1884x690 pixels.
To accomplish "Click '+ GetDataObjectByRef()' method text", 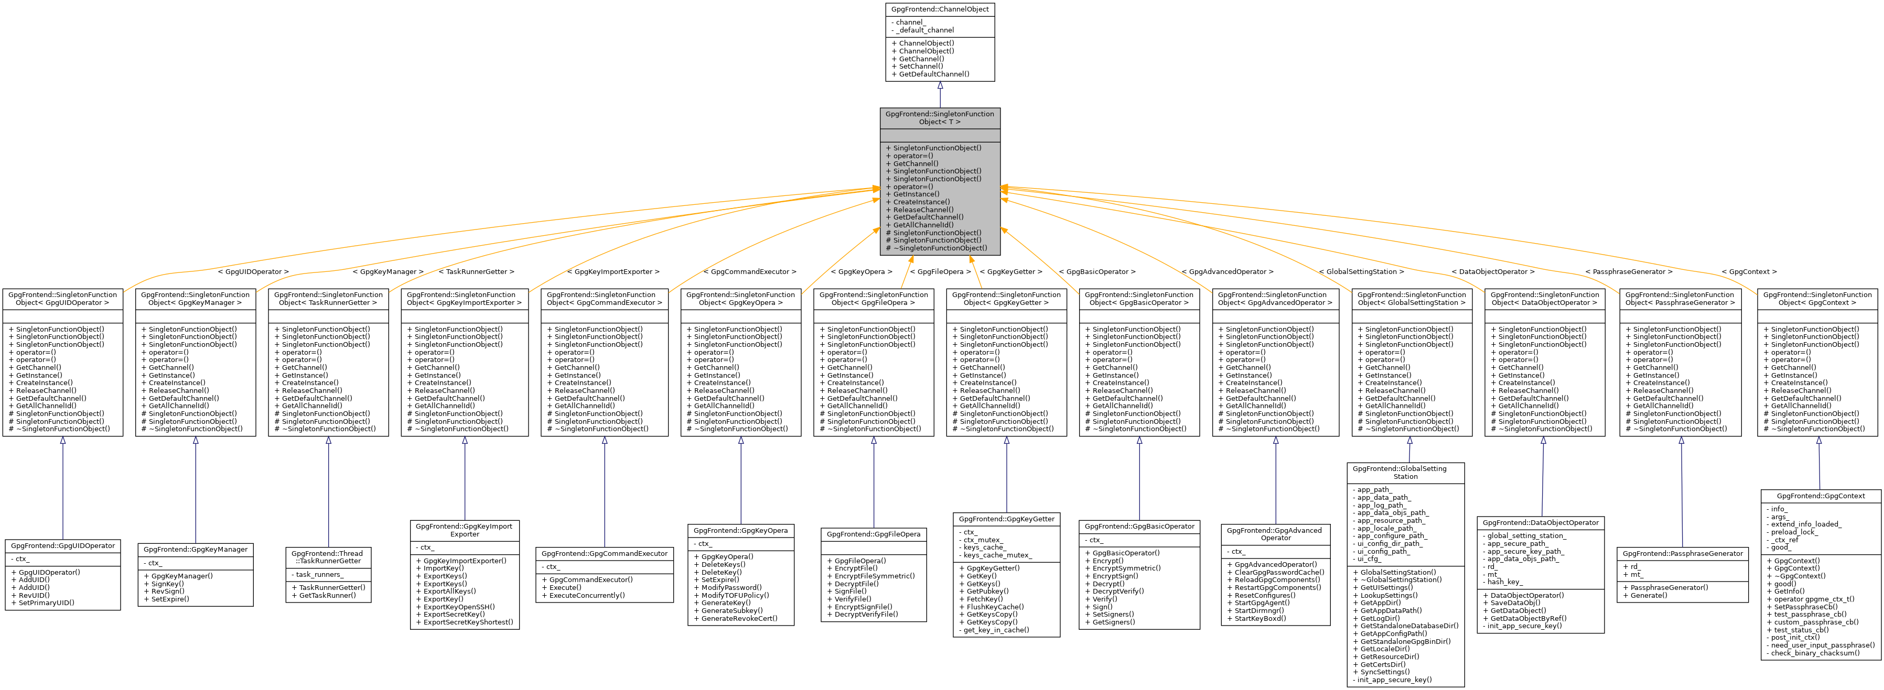I will (x=1524, y=618).
